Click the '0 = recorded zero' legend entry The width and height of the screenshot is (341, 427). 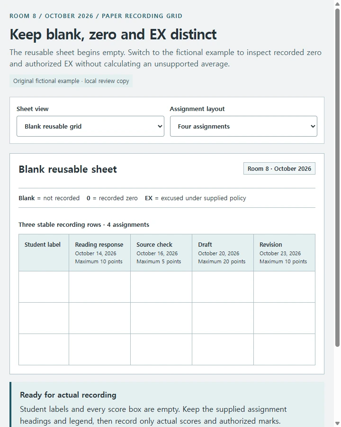112,198
